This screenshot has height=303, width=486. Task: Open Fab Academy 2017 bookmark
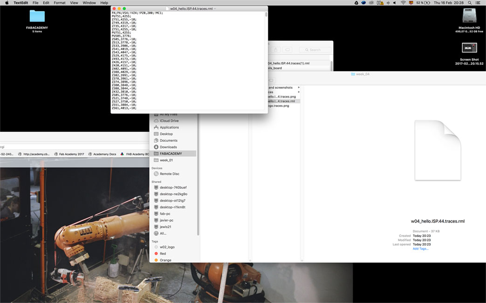(69, 154)
